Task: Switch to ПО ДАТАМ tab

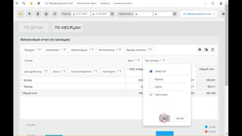Action: (x=34, y=28)
